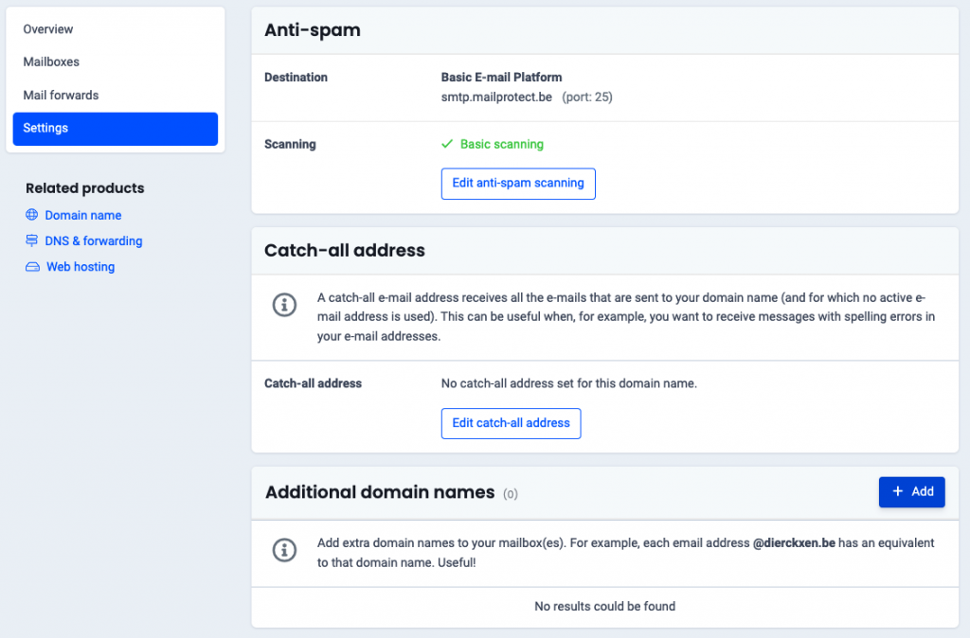
Task: Click the (0) count beside Additional domain names
Action: pyautogui.click(x=511, y=494)
